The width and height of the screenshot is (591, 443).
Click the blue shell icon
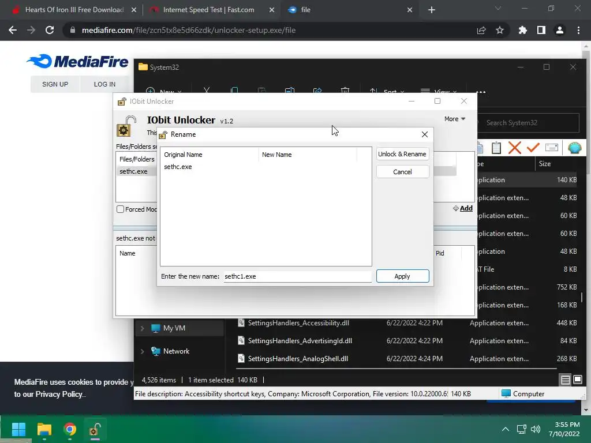point(574,148)
